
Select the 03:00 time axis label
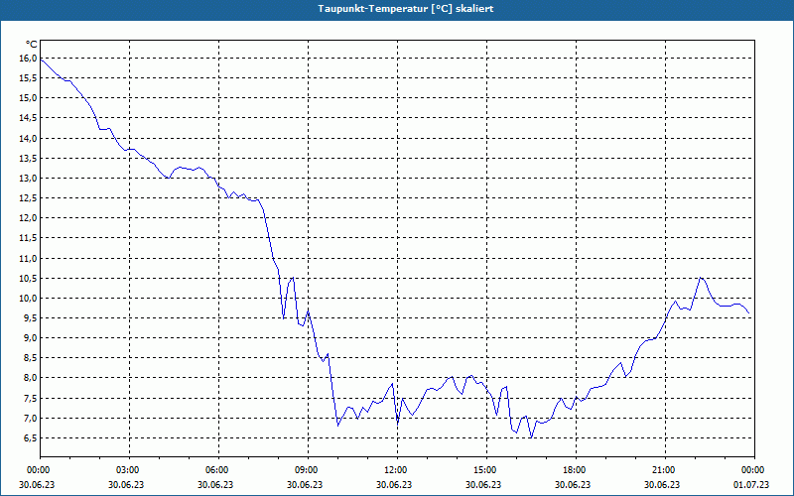(127, 470)
